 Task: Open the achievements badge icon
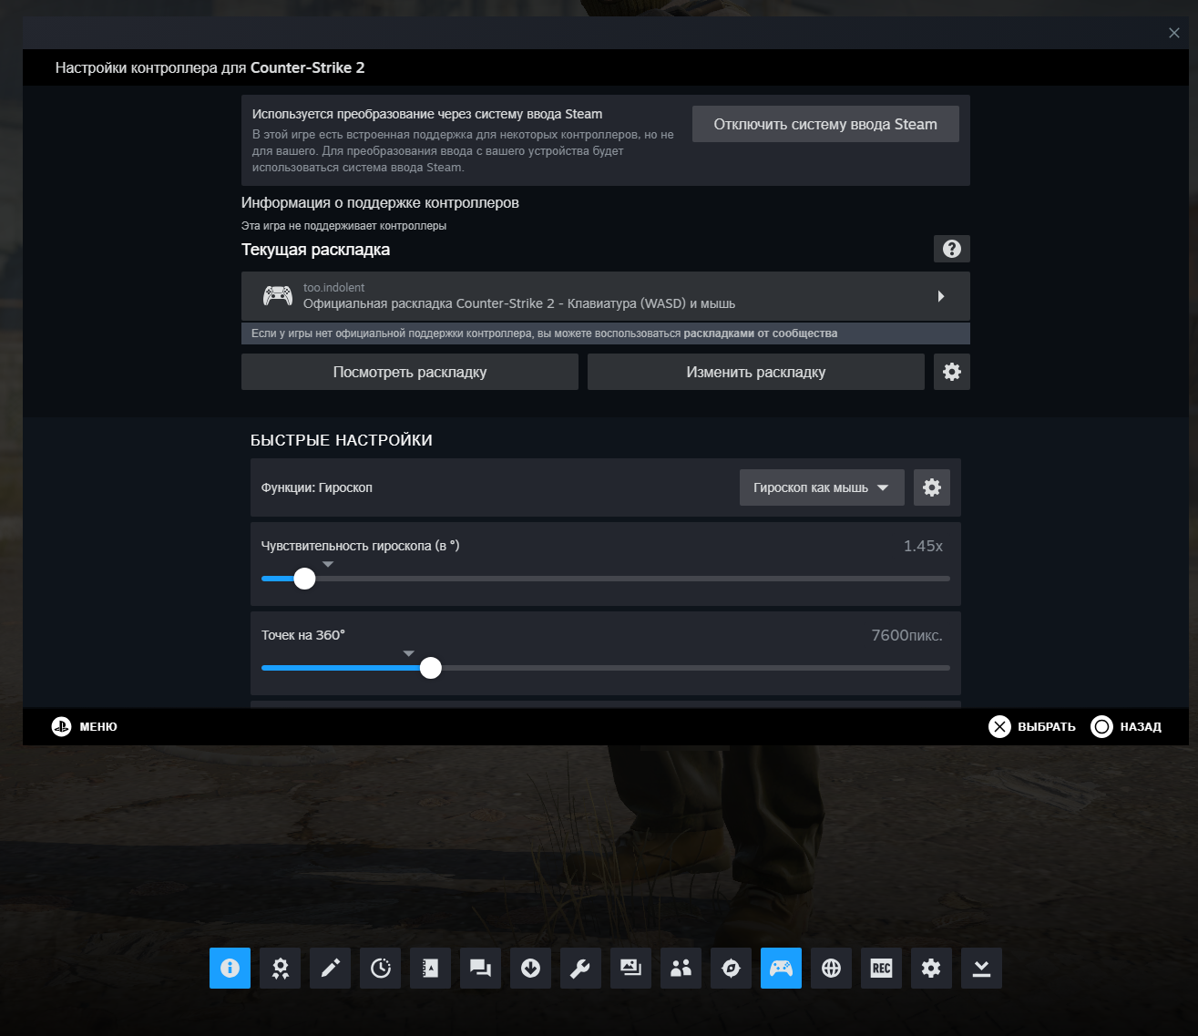click(x=280, y=968)
